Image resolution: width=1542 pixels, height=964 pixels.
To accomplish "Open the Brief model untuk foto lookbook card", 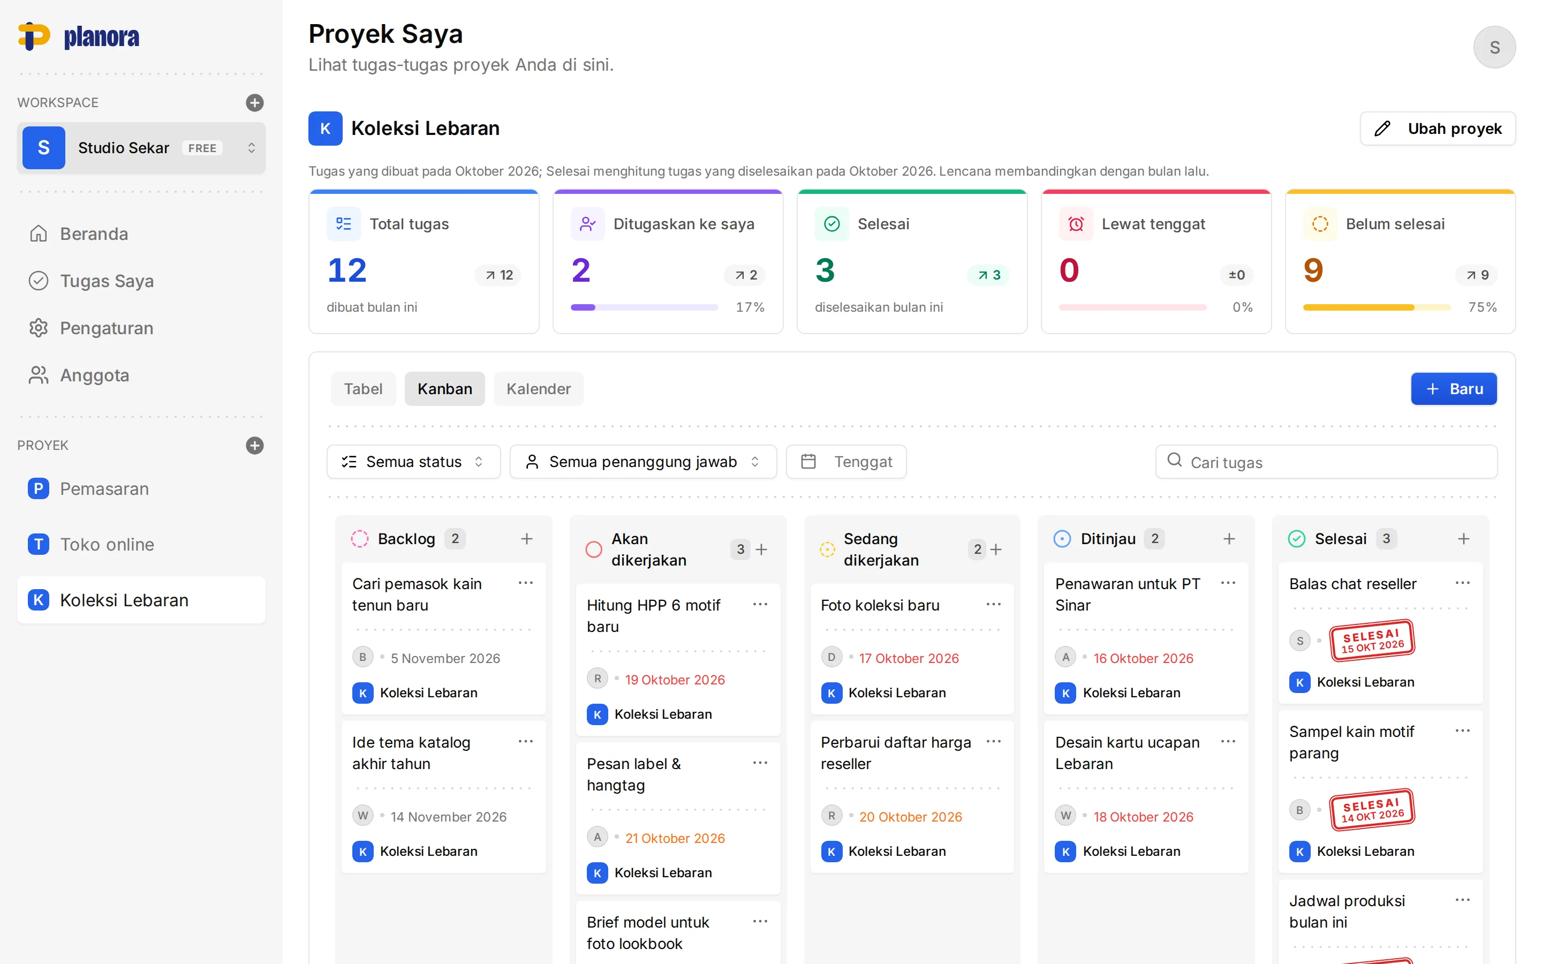I will (x=678, y=933).
